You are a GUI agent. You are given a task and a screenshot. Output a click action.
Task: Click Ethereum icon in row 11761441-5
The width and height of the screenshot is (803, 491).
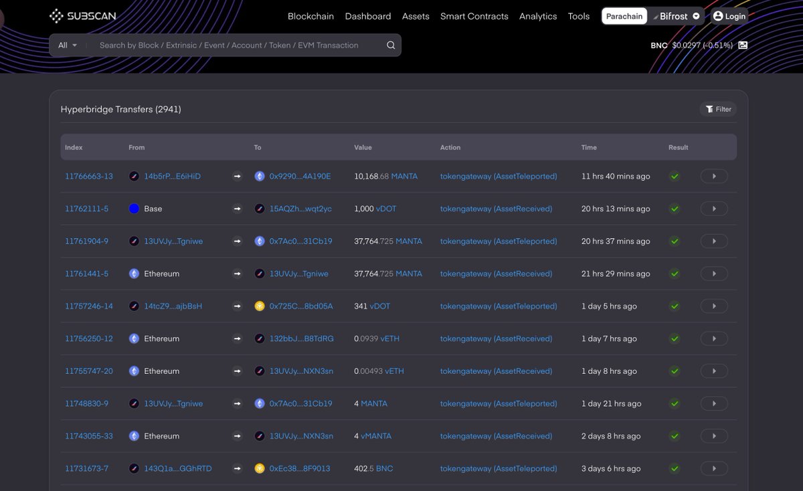(x=134, y=274)
